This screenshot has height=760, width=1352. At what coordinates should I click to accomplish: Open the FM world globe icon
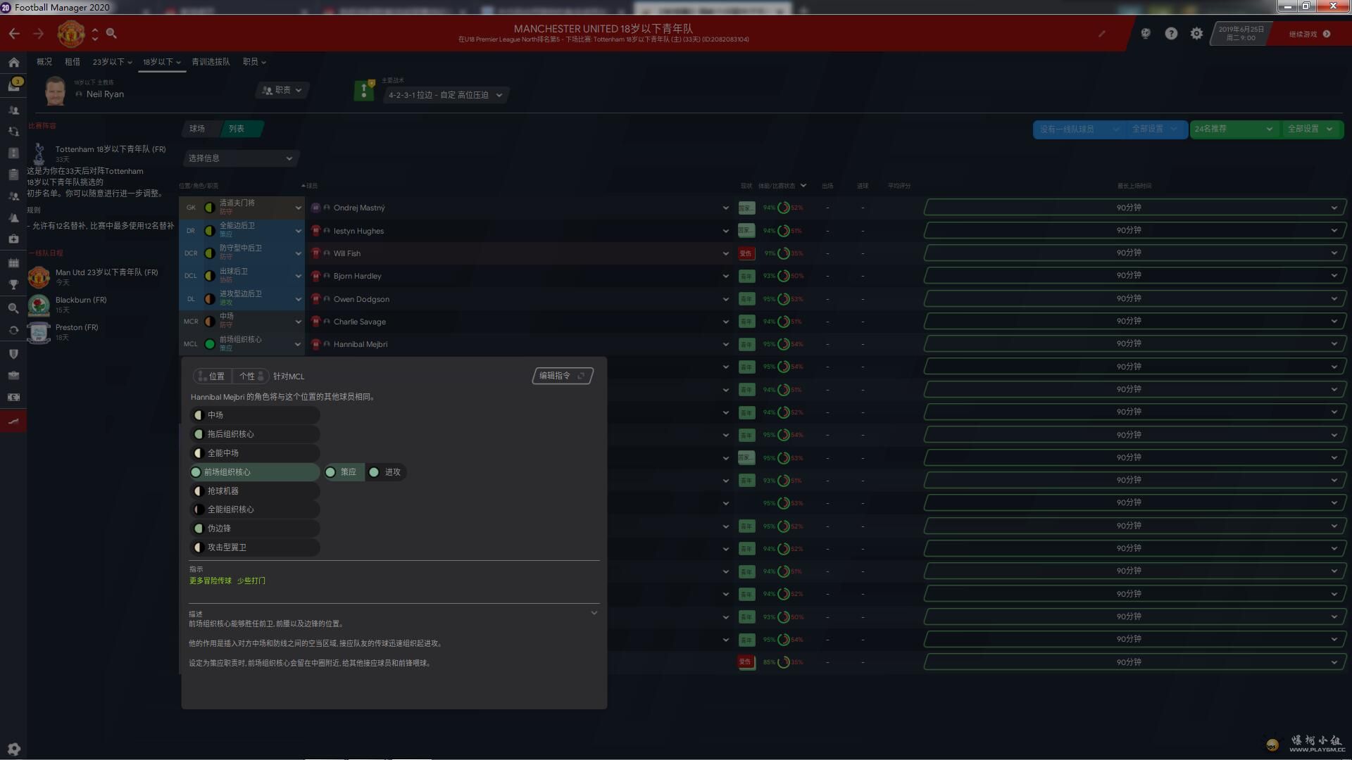1146,34
